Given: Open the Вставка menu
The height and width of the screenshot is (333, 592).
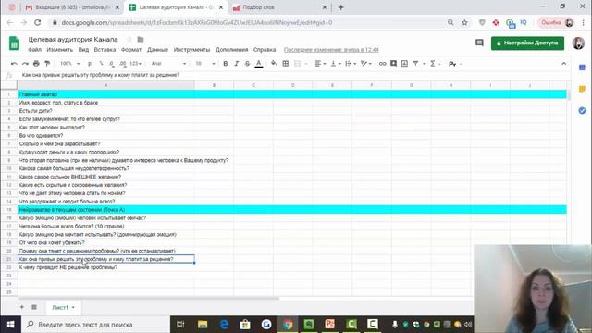Looking at the screenshot, I should pos(105,49).
